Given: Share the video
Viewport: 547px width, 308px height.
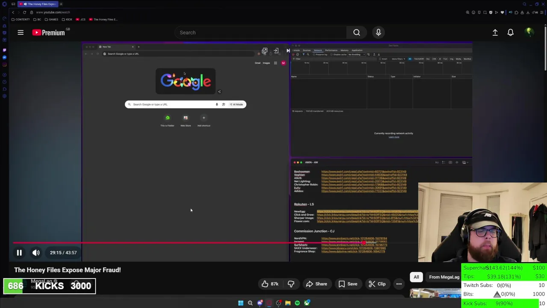Looking at the screenshot, I should tap(316, 284).
